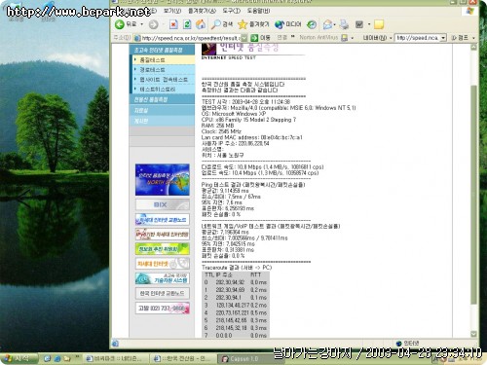Screen dimensions: 487x365
Task: Click the green 정보화 추진 banner
Action: 163,249
